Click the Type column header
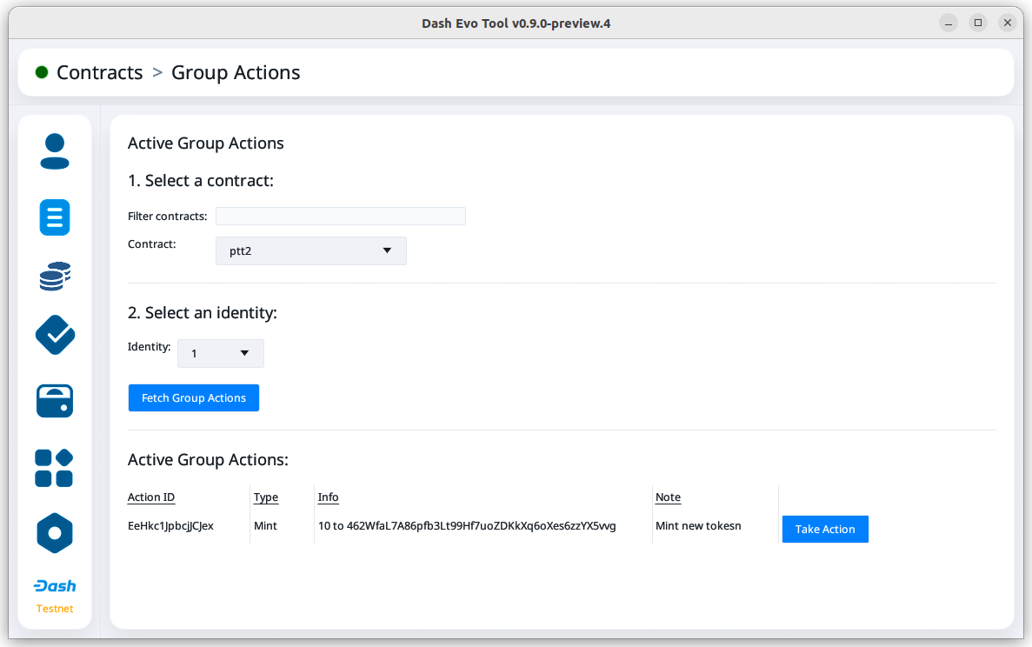The image size is (1032, 647). pos(266,497)
